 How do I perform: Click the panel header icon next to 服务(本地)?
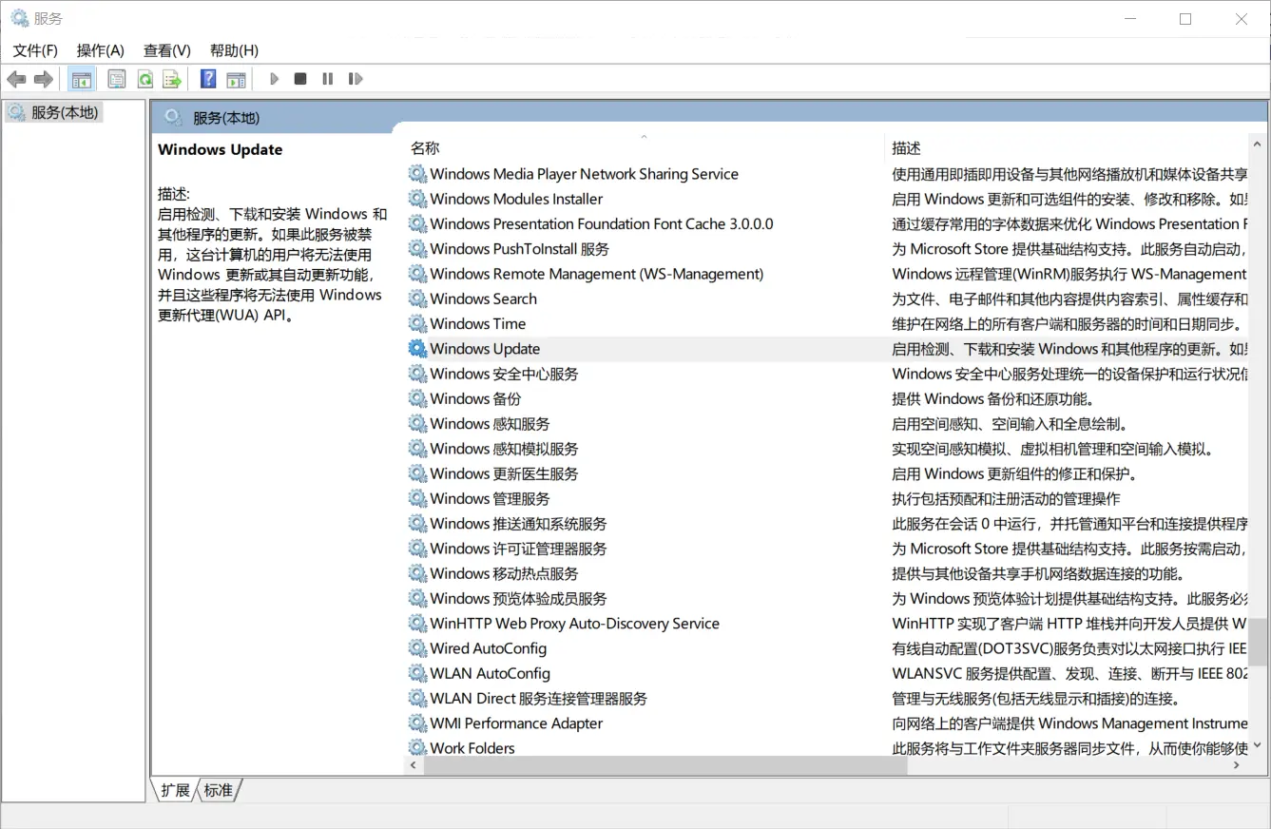pyautogui.click(x=172, y=117)
